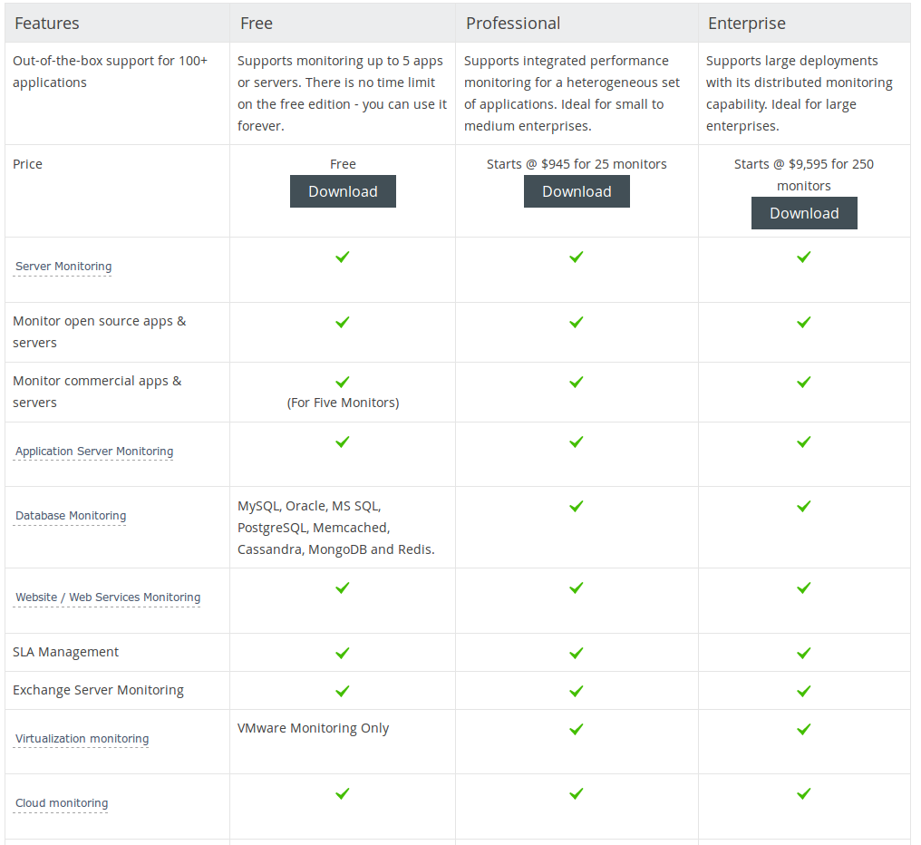Click the Enterprise checkmark for Monitor open source apps

[x=803, y=321]
